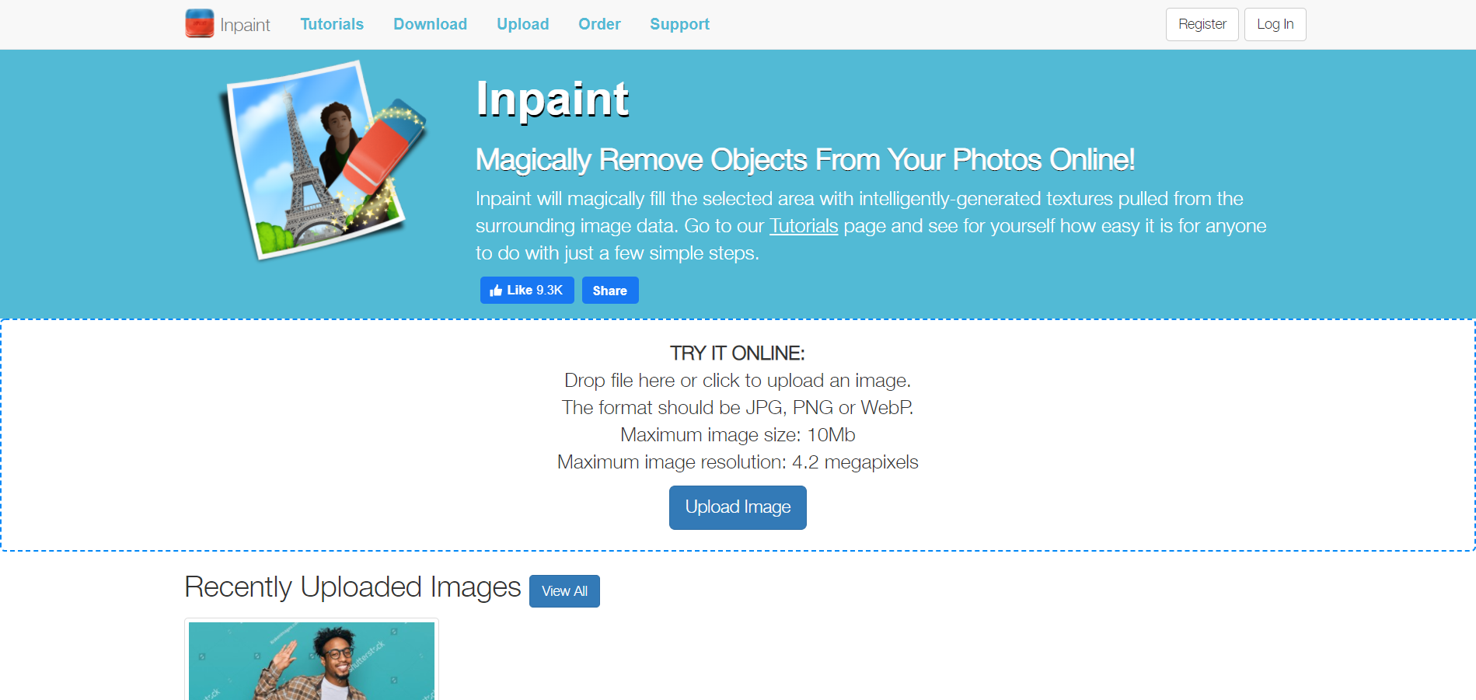Go to the Download page in the navbar
Viewport: 1476px width, 700px height.
[x=430, y=24]
